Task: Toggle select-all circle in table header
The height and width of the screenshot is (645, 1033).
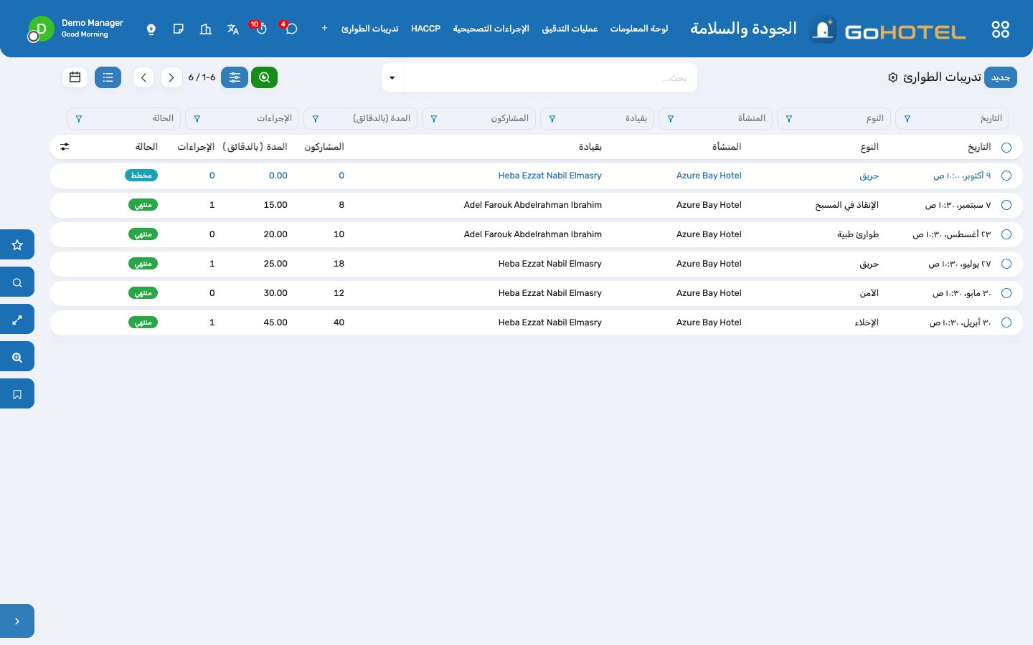Action: click(x=1006, y=148)
